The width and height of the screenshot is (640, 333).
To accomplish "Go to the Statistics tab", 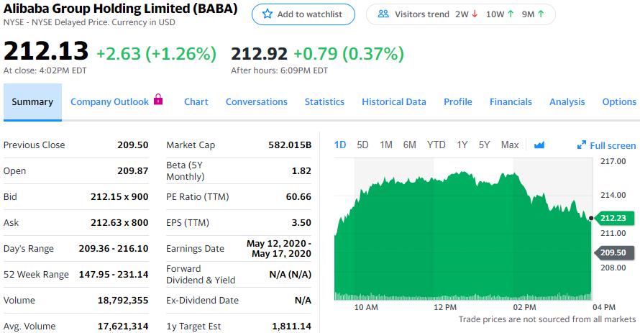I will click(x=324, y=102).
